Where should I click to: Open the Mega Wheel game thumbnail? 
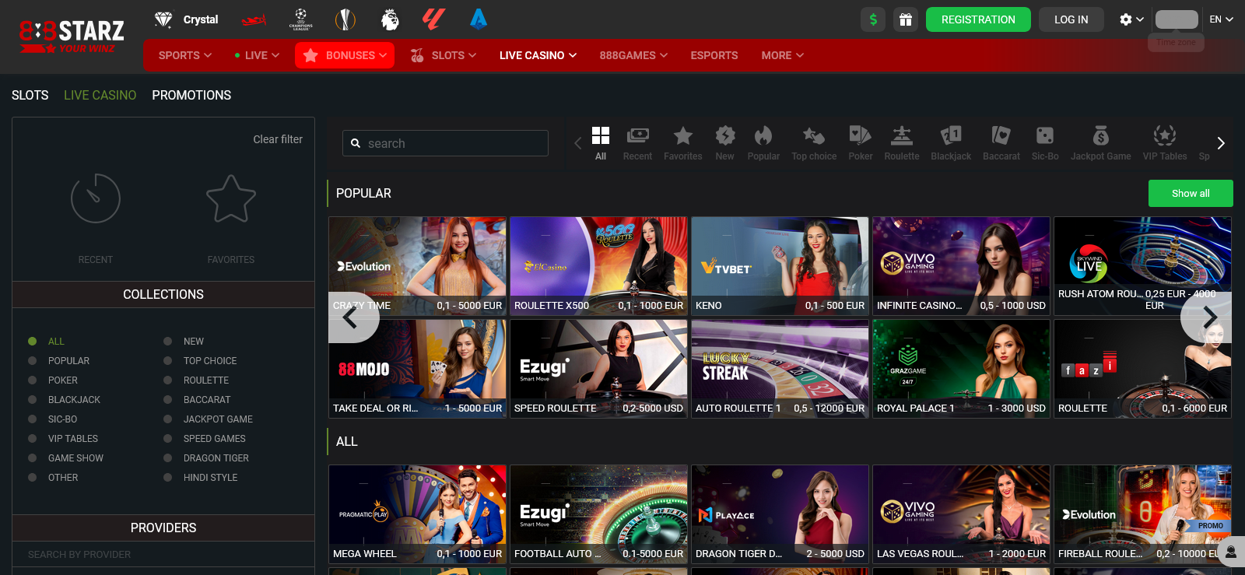[x=417, y=514]
